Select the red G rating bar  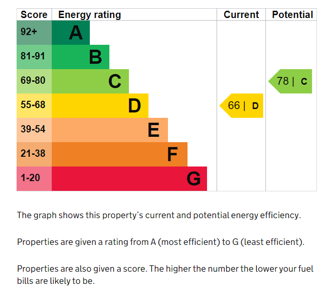pyautogui.click(x=129, y=179)
